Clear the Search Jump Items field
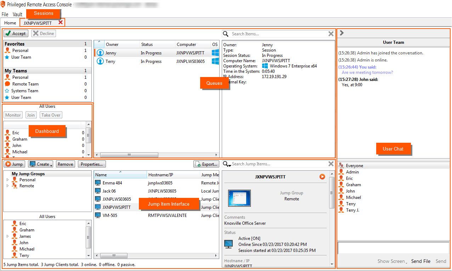The width and height of the screenshot is (452, 271). click(331, 164)
